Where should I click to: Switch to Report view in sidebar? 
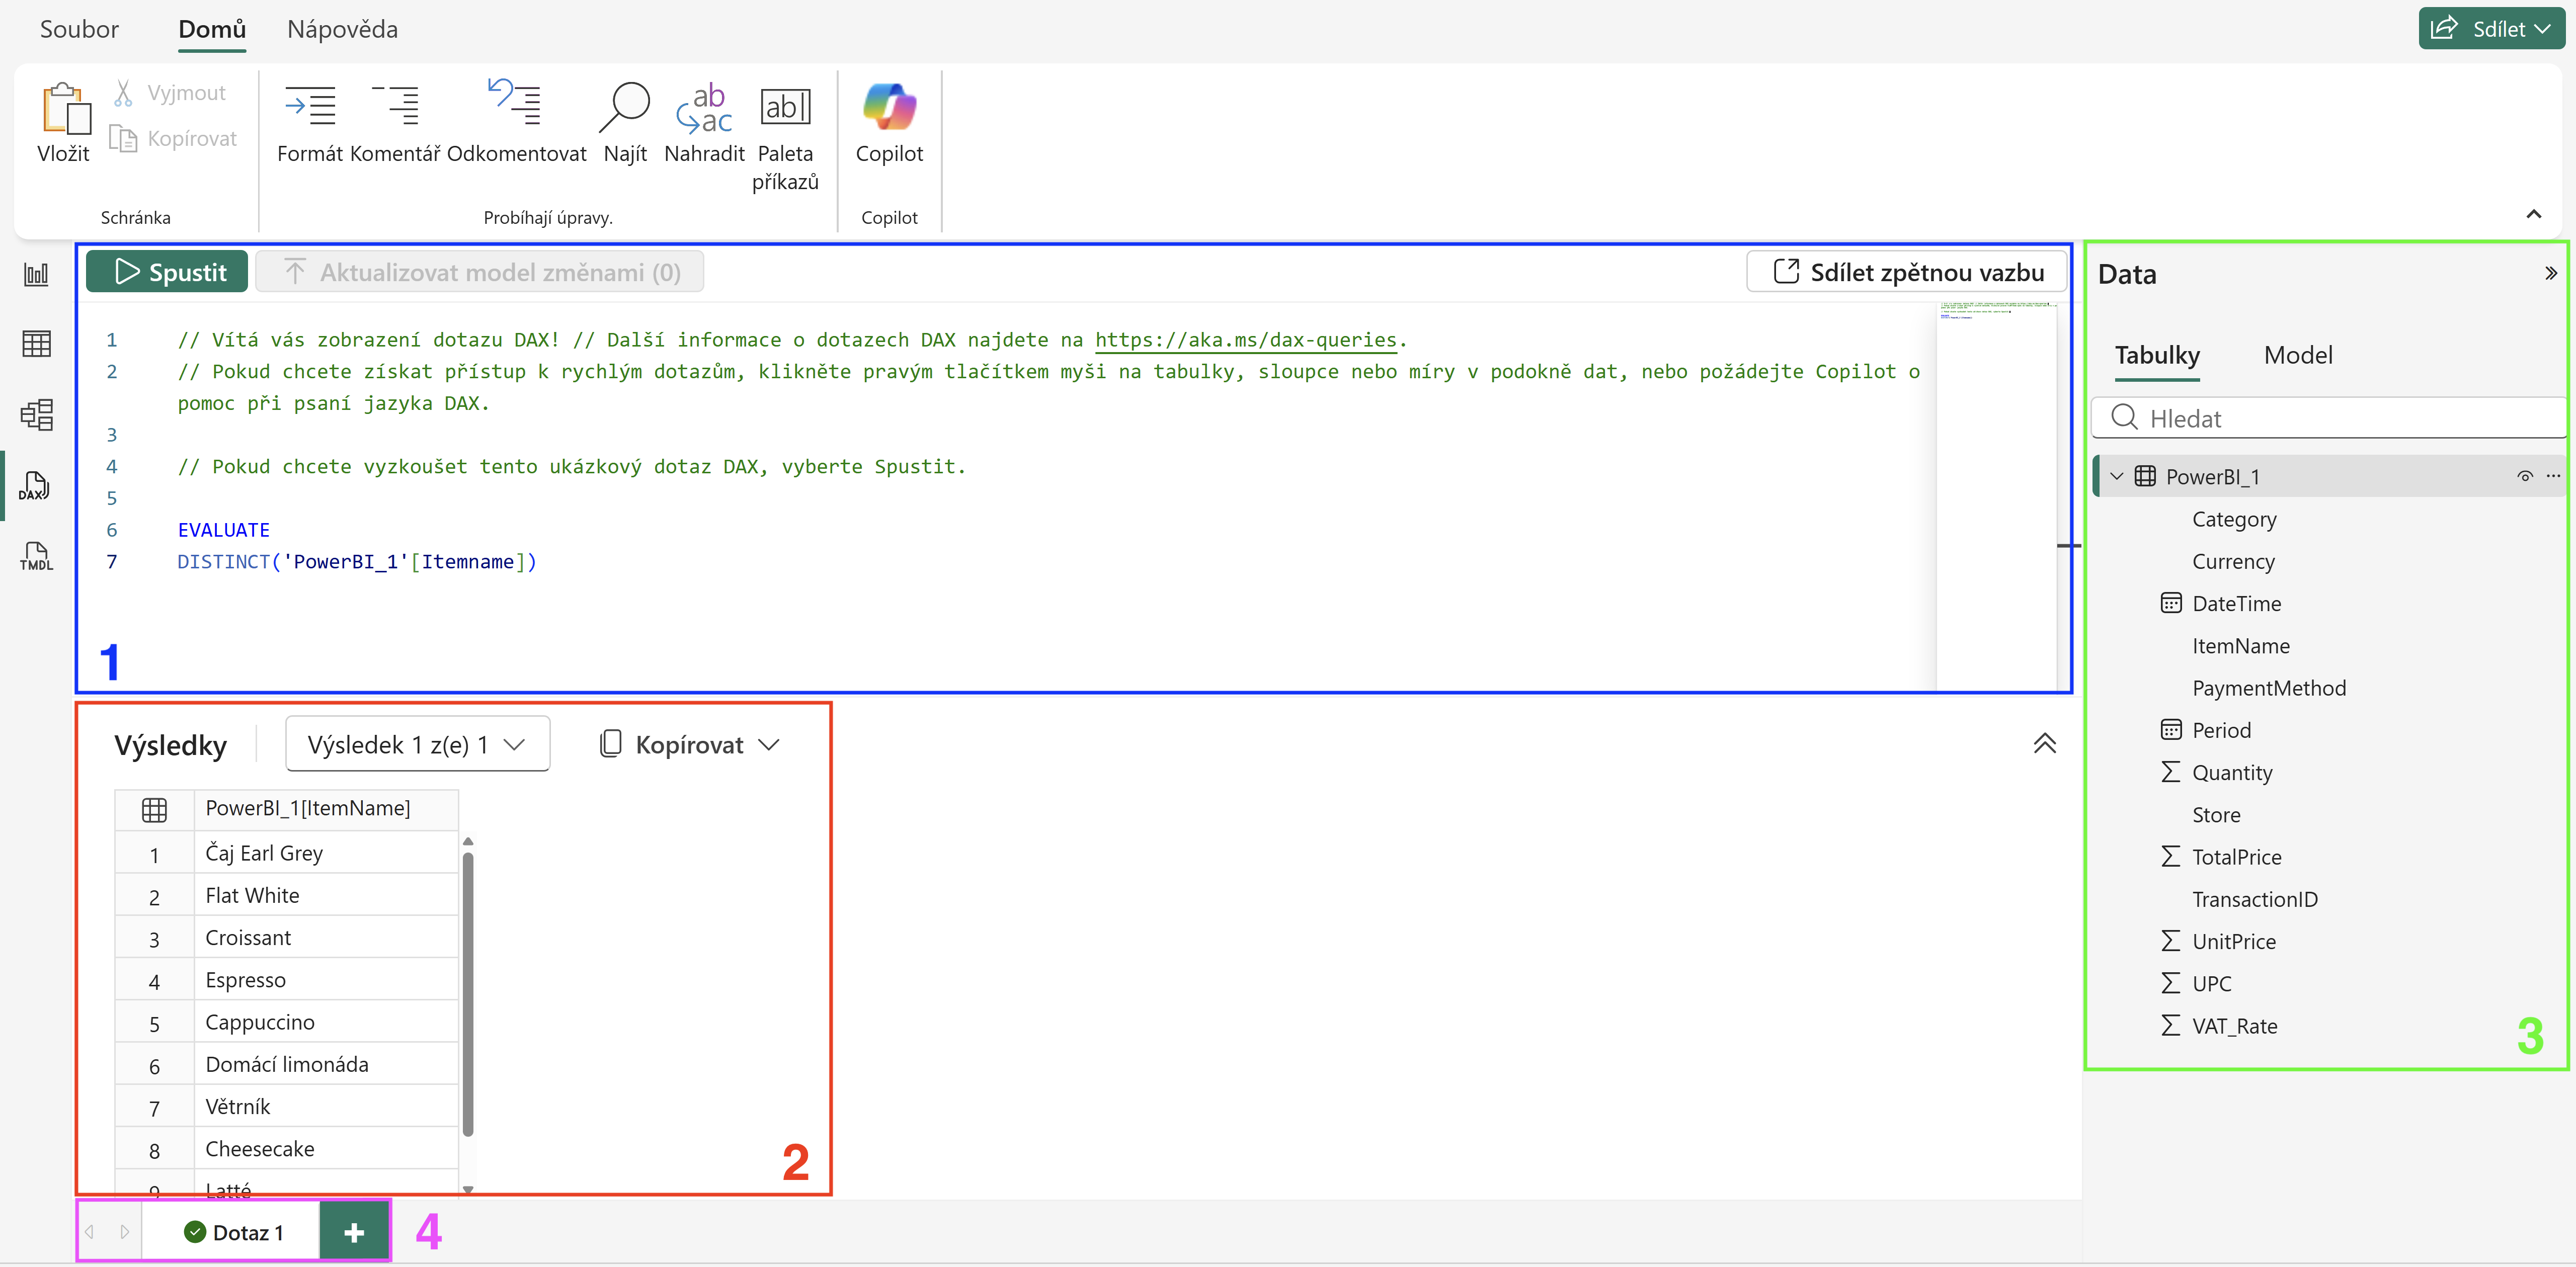(36, 274)
